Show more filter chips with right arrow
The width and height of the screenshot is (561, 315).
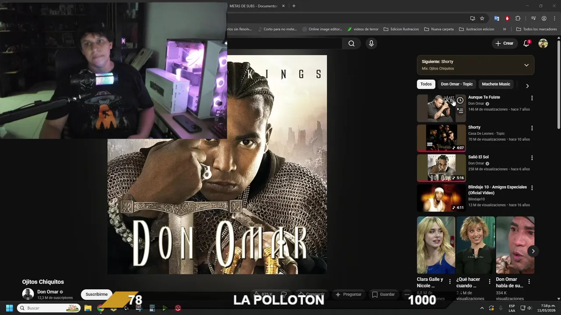(x=527, y=86)
